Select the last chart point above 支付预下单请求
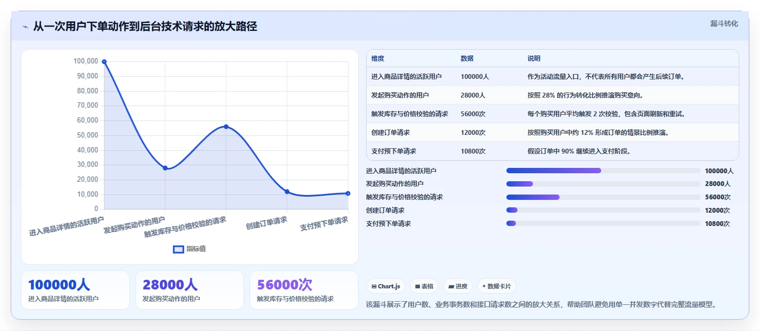The width and height of the screenshot is (760, 331). (348, 193)
